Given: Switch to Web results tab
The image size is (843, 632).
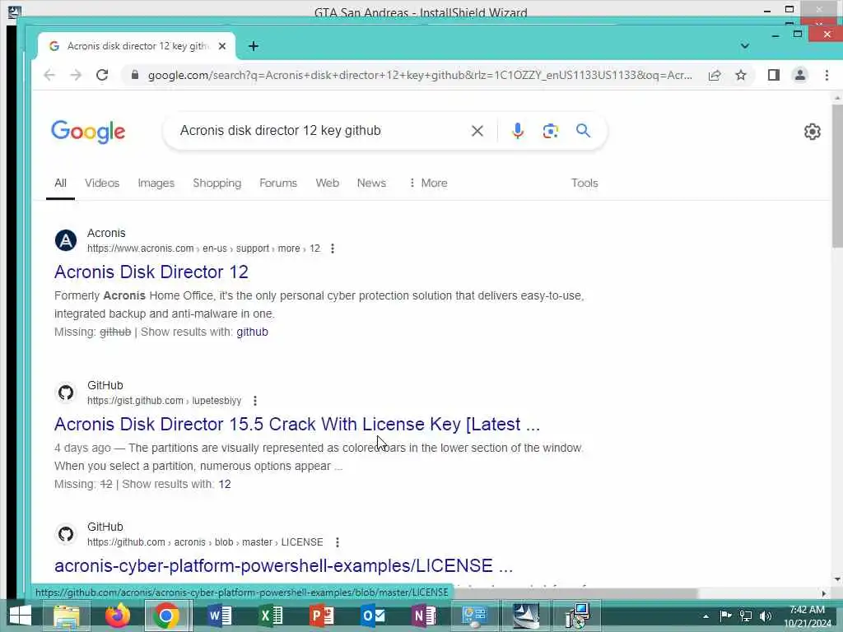Looking at the screenshot, I should coord(328,183).
